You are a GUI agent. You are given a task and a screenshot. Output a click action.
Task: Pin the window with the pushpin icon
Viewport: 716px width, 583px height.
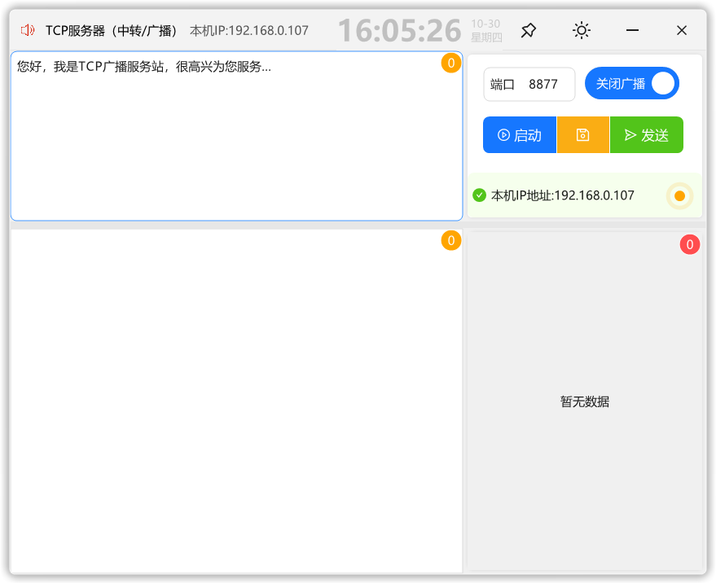[529, 31]
